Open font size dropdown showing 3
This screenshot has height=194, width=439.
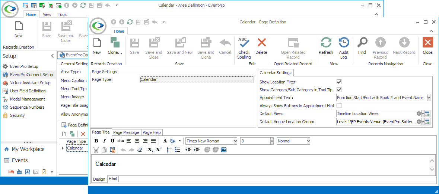[272, 141]
